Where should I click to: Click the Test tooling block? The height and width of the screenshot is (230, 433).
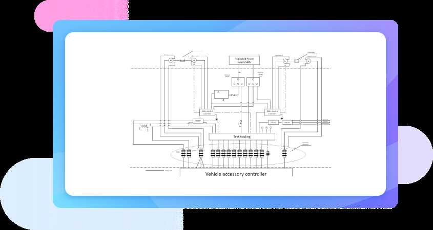coord(242,136)
